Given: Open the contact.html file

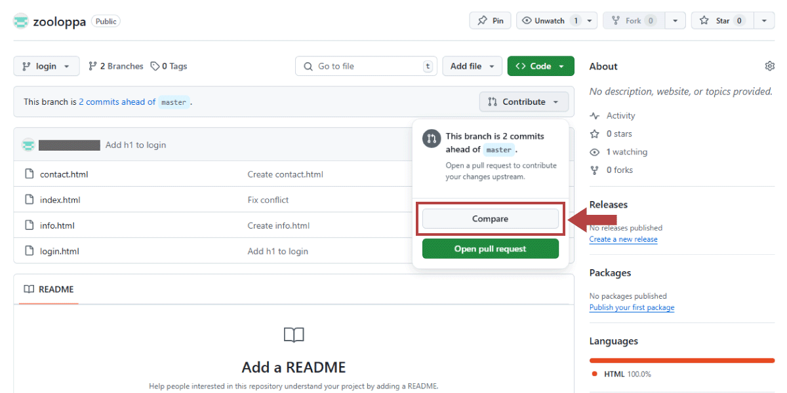Looking at the screenshot, I should point(64,174).
